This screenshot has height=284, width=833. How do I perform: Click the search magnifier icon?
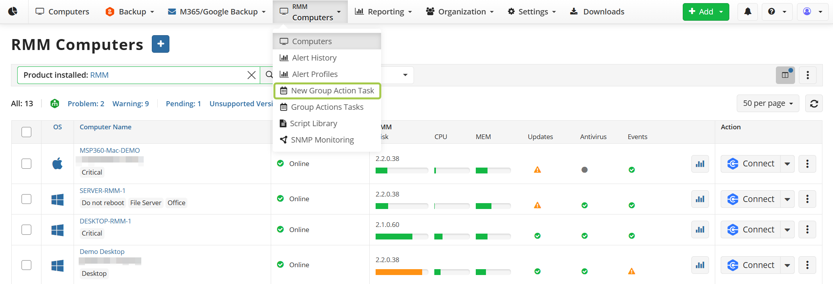point(269,75)
